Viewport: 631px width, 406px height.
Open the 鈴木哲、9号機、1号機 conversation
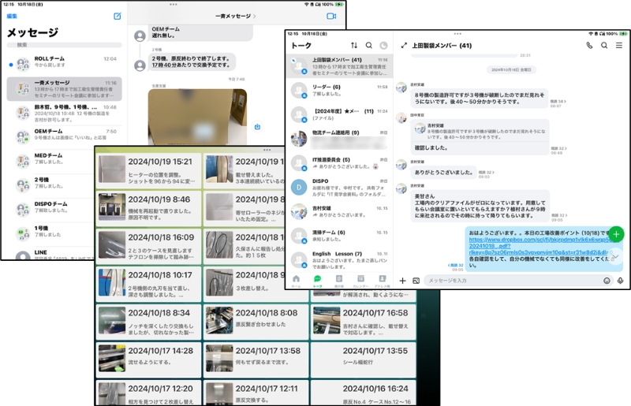(x=65, y=113)
